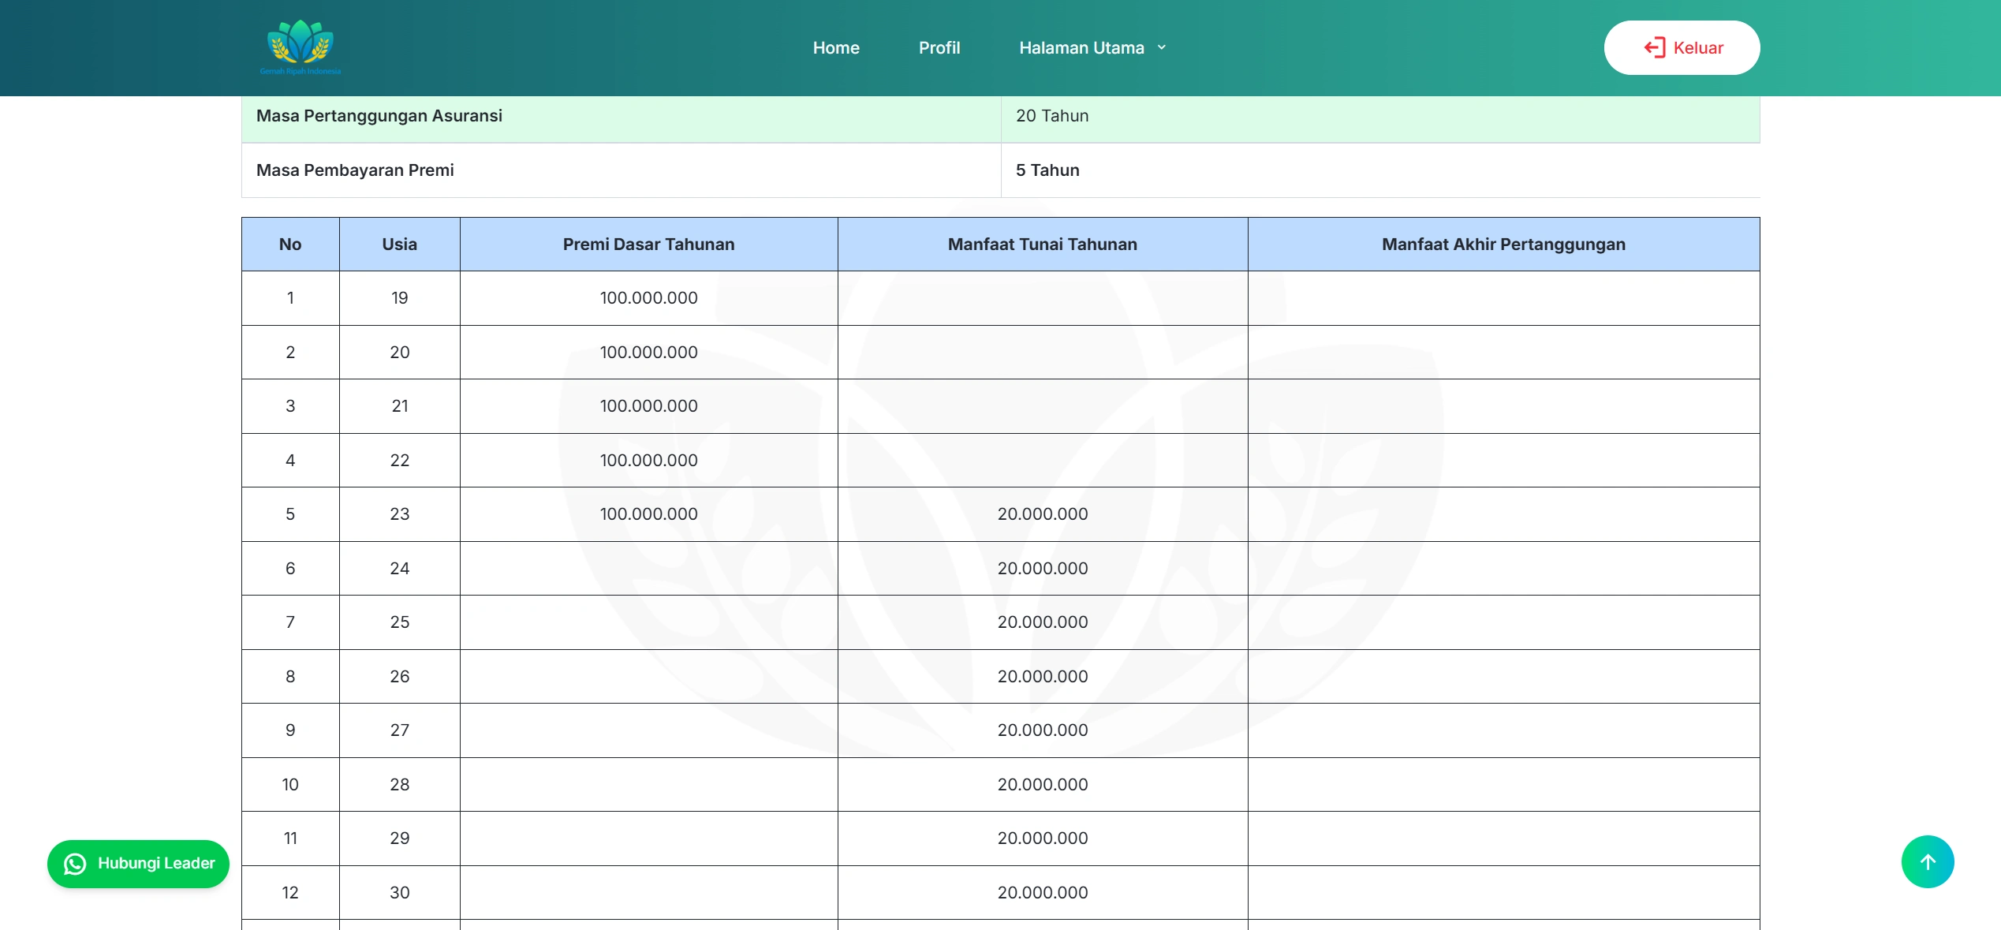Open the Halaman Utama menu

click(x=1081, y=48)
